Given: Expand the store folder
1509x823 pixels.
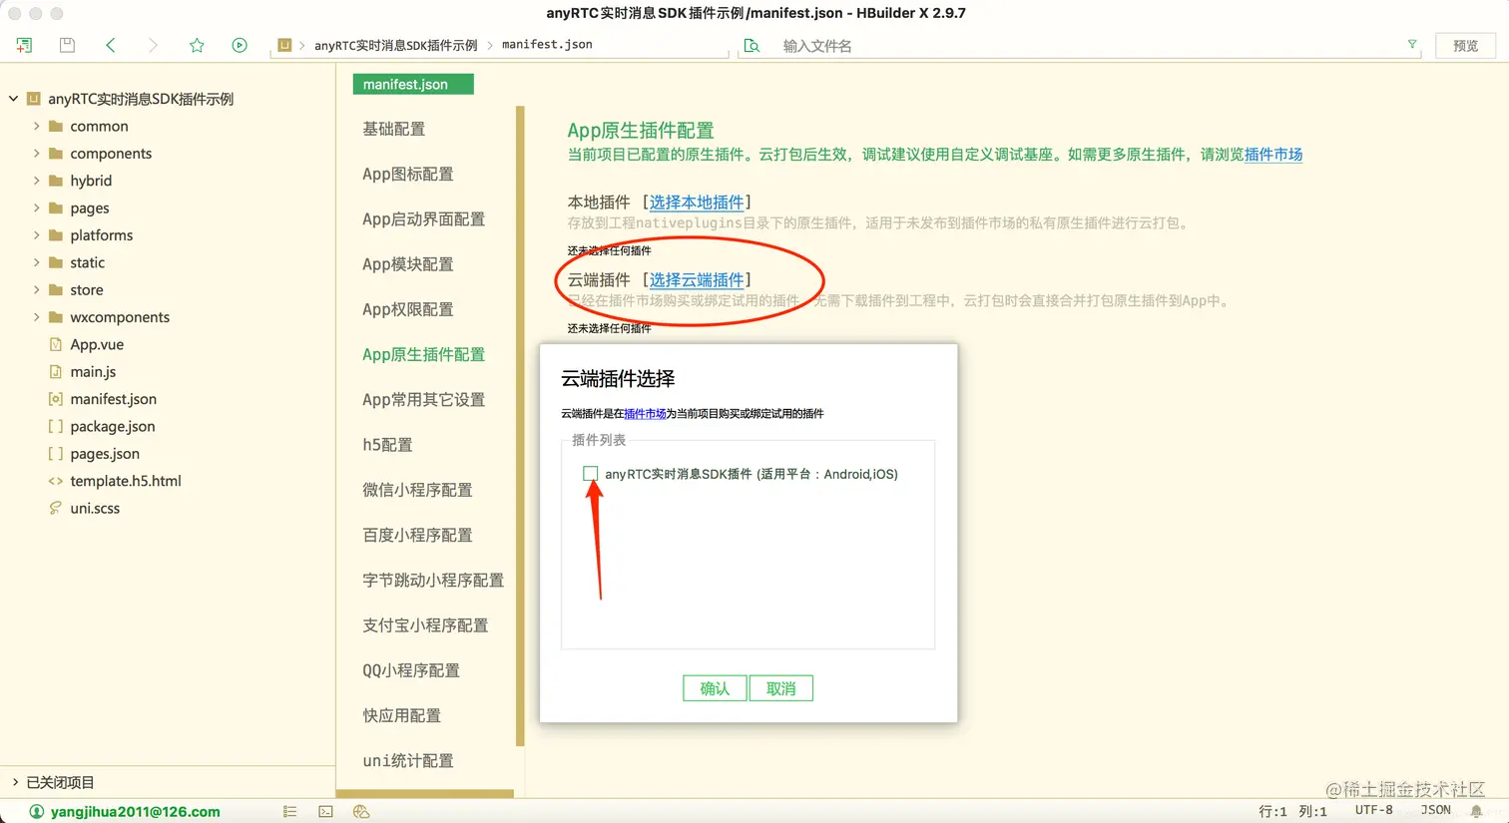Looking at the screenshot, I should pos(37,289).
